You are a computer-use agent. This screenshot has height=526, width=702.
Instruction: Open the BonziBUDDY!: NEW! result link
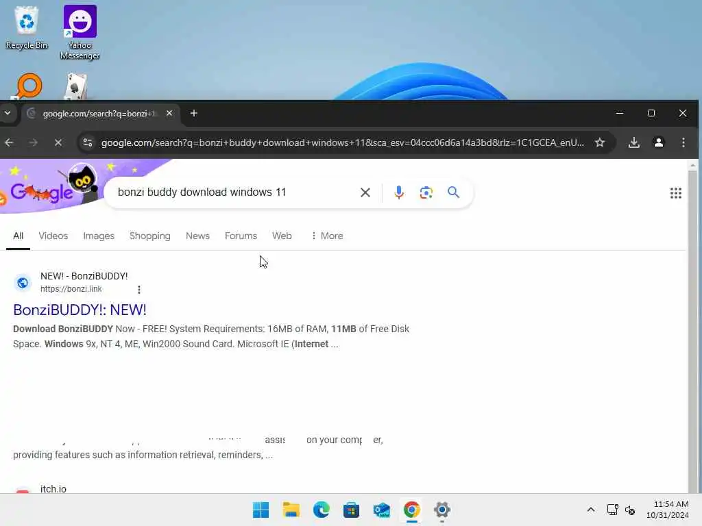click(x=80, y=310)
